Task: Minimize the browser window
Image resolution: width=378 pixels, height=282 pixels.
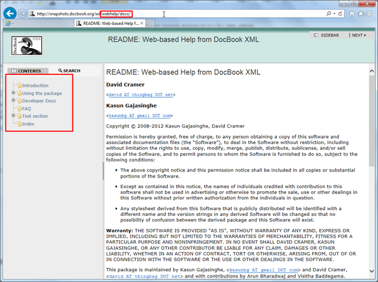Action: click(344, 4)
